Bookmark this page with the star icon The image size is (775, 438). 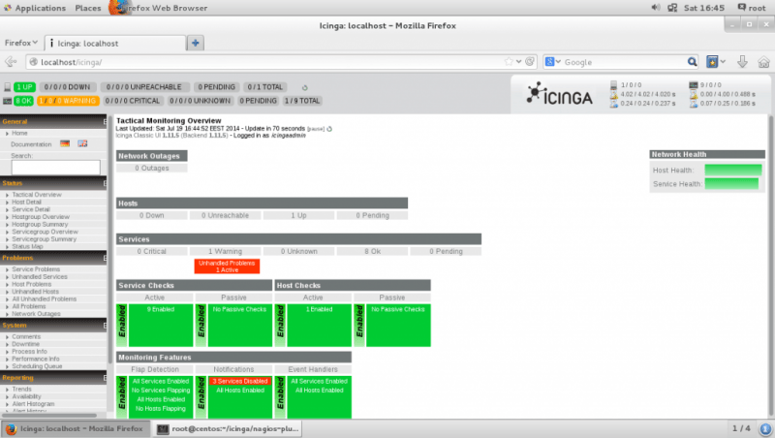(x=508, y=62)
